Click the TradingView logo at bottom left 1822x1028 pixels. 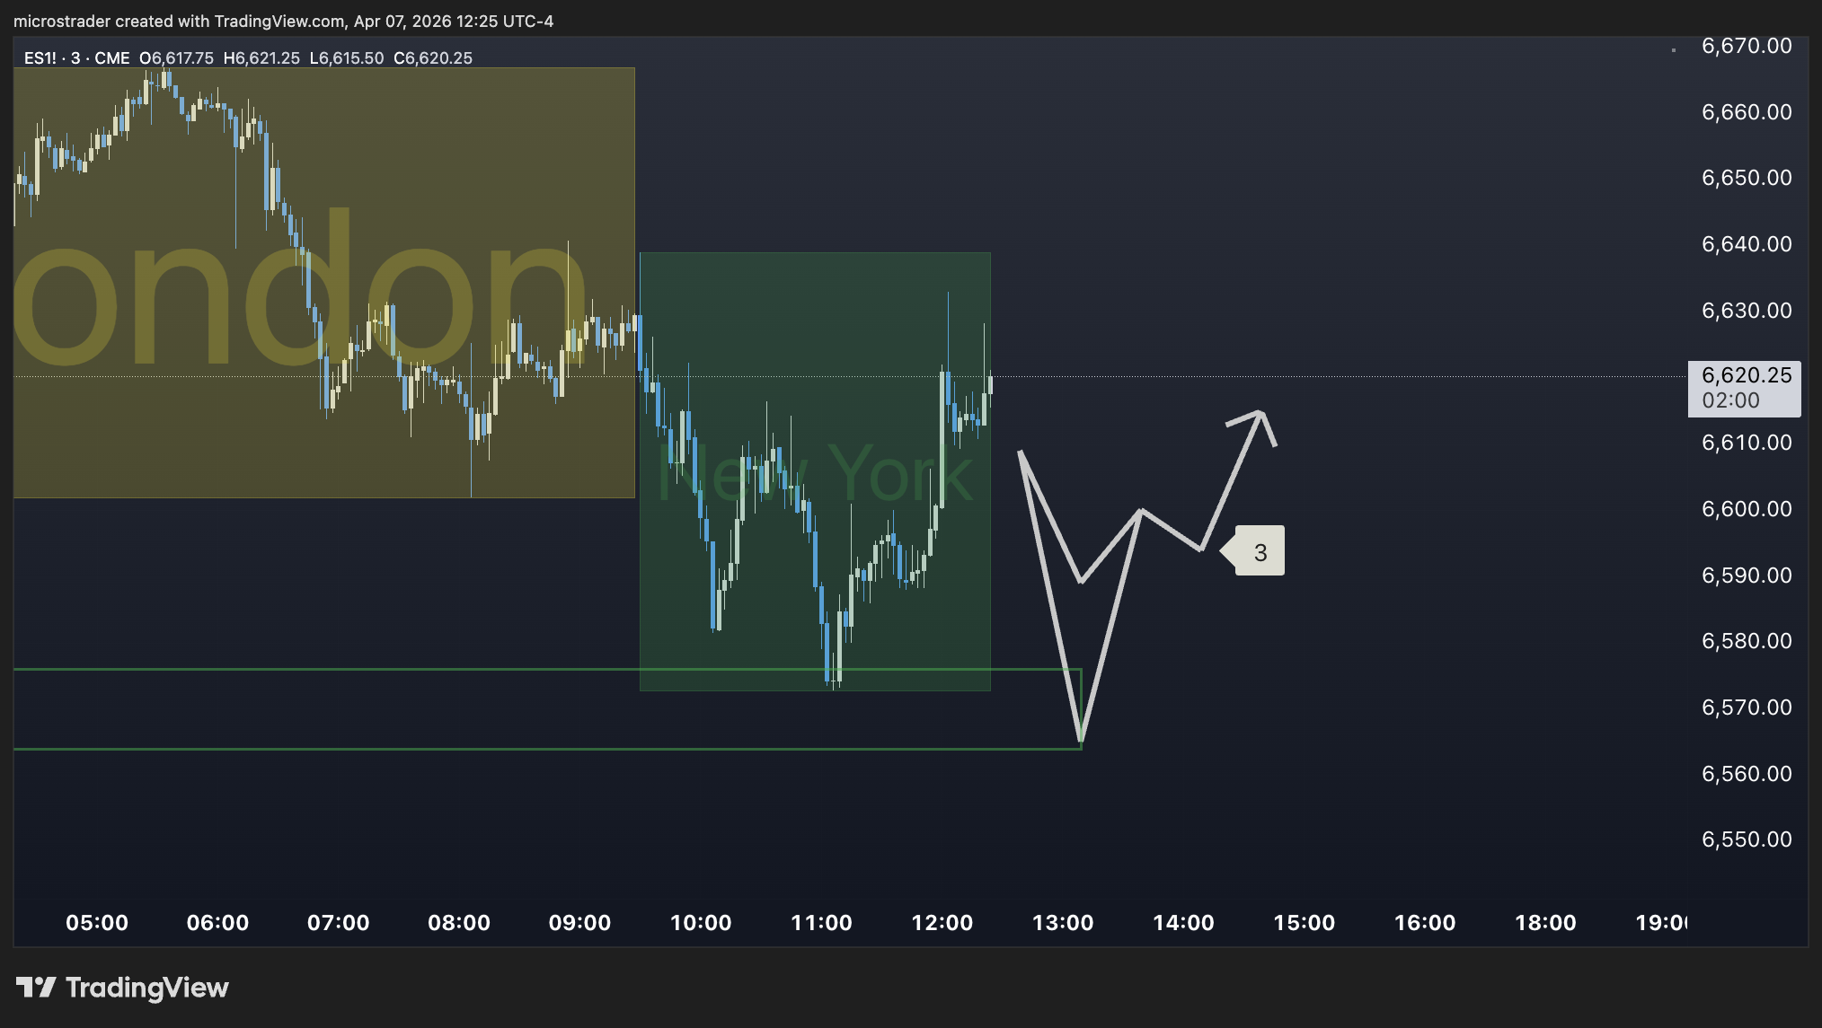(x=122, y=988)
